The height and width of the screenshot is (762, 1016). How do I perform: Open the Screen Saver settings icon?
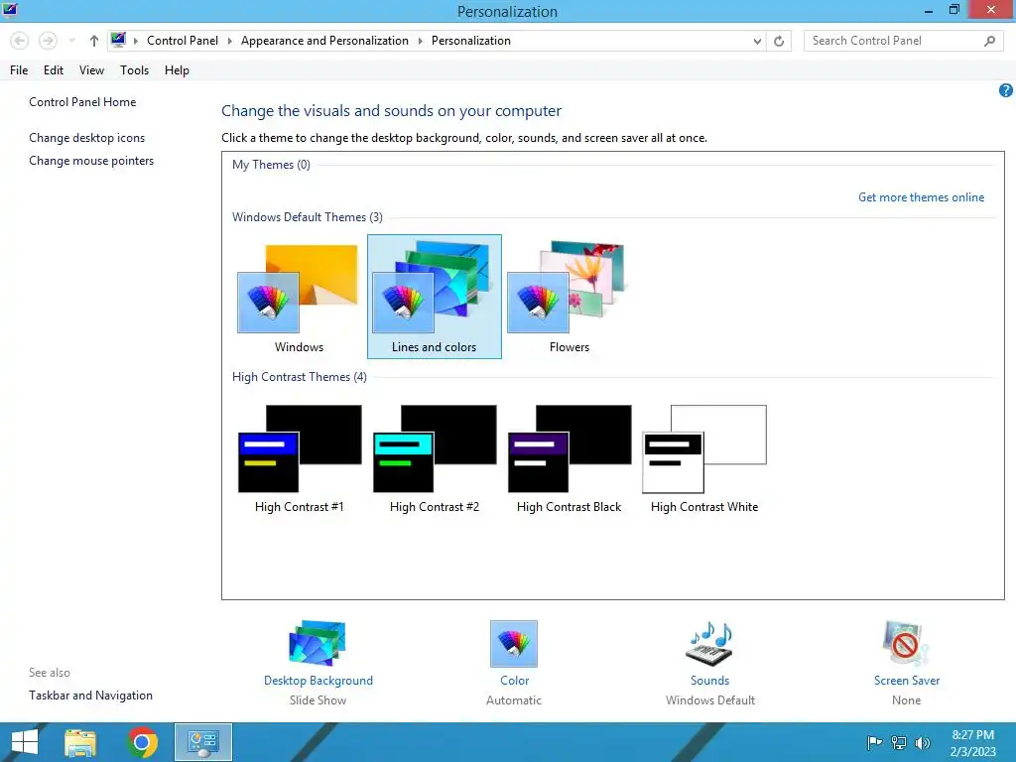point(905,643)
